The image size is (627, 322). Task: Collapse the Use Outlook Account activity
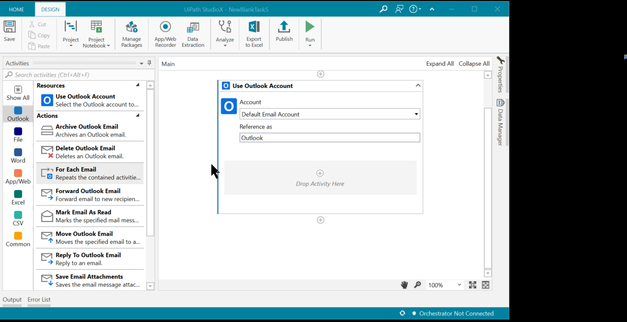point(418,85)
